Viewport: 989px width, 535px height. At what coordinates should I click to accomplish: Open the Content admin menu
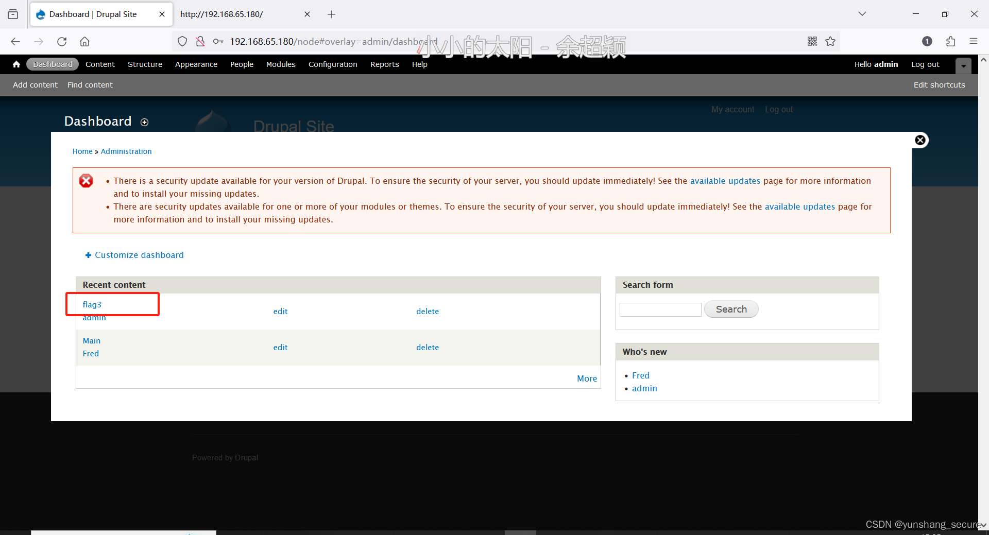[100, 64]
